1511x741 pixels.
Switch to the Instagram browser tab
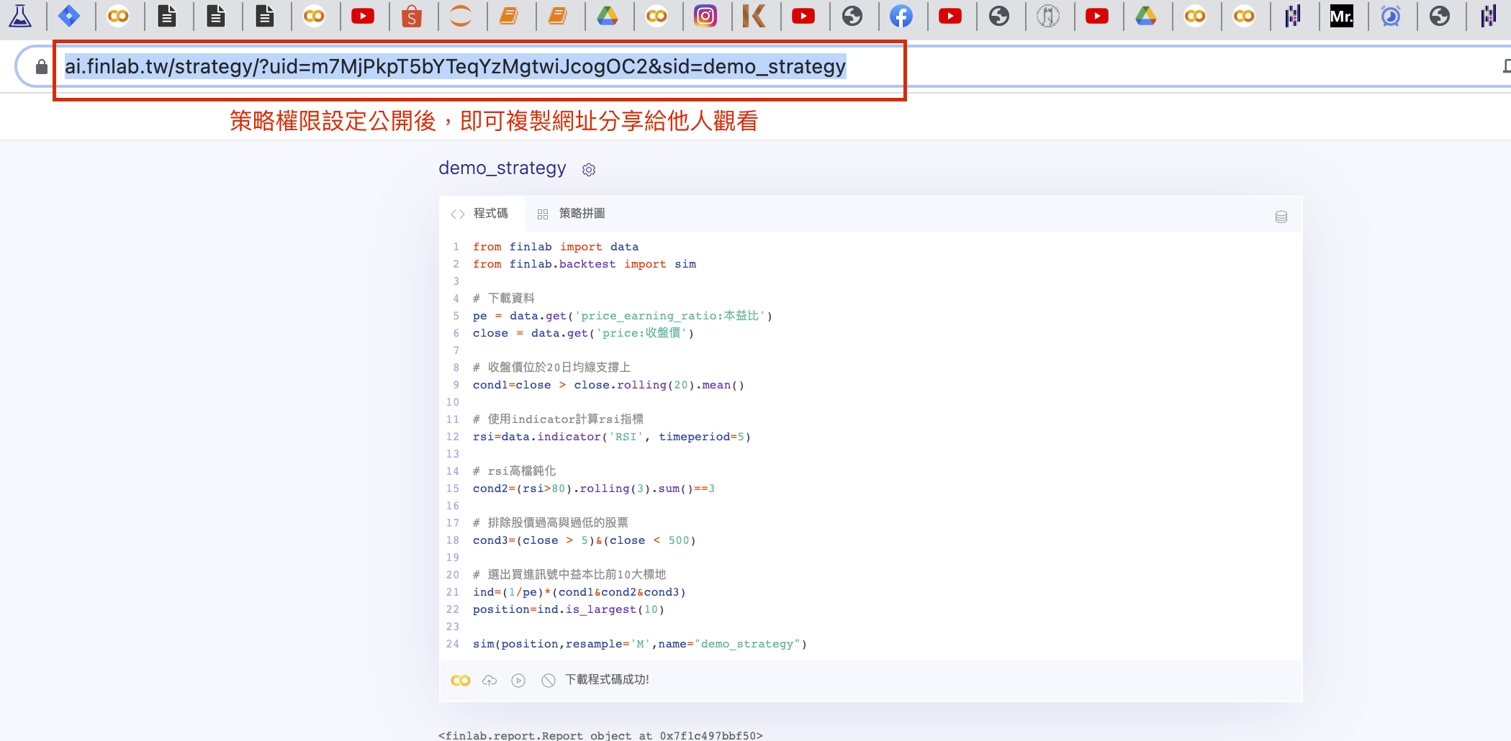(x=705, y=16)
